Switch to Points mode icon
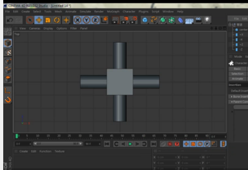 click(x=8, y=61)
